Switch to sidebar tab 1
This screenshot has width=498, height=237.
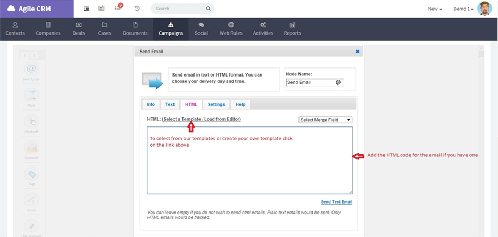[24, 55]
